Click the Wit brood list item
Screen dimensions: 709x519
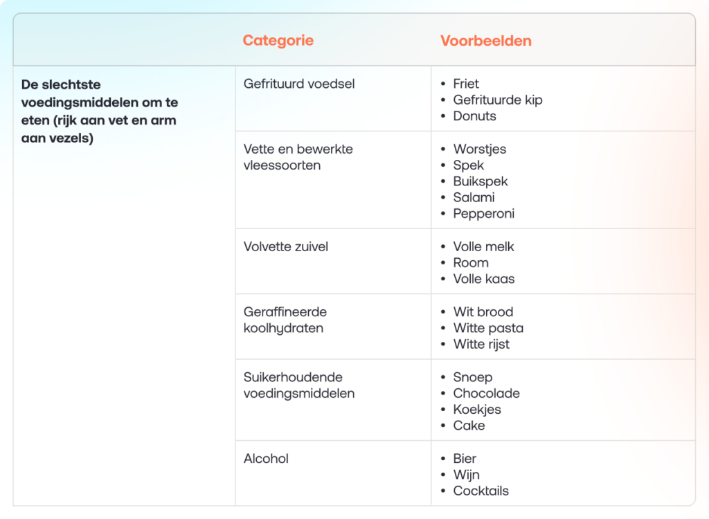pos(483,311)
